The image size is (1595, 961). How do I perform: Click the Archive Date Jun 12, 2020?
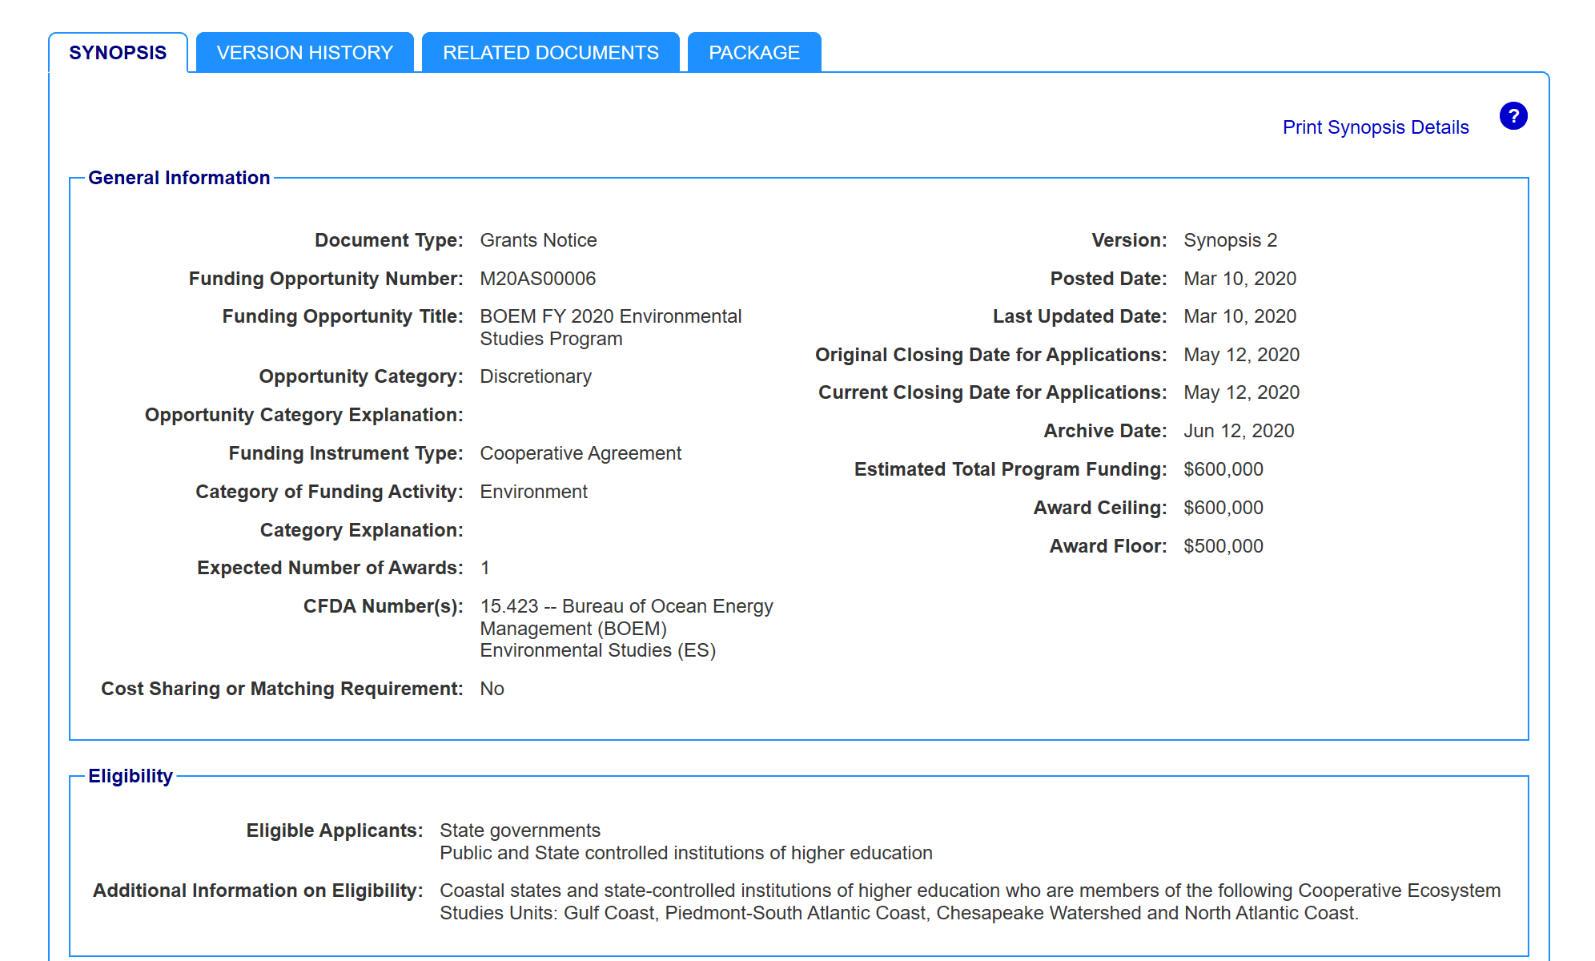1239,431
